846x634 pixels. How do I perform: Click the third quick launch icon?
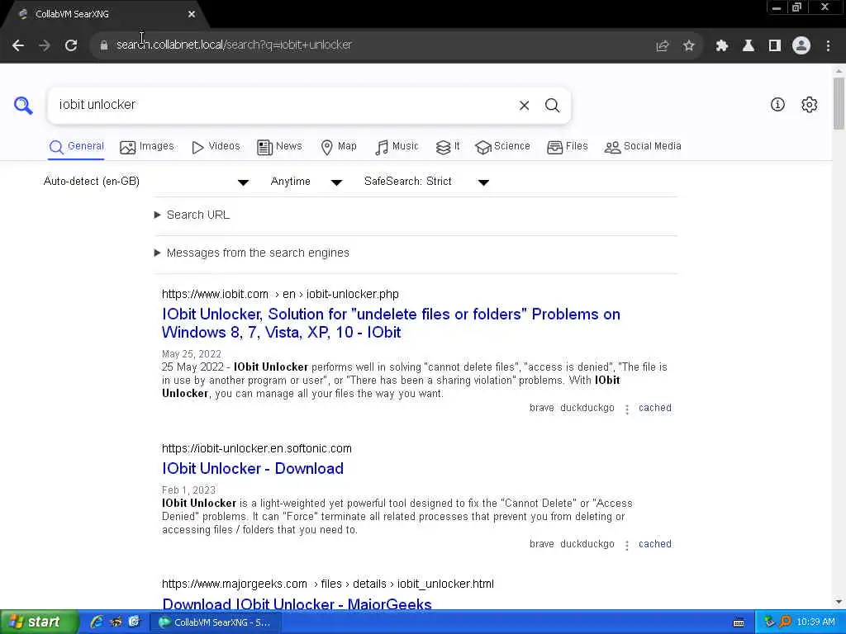pos(134,622)
